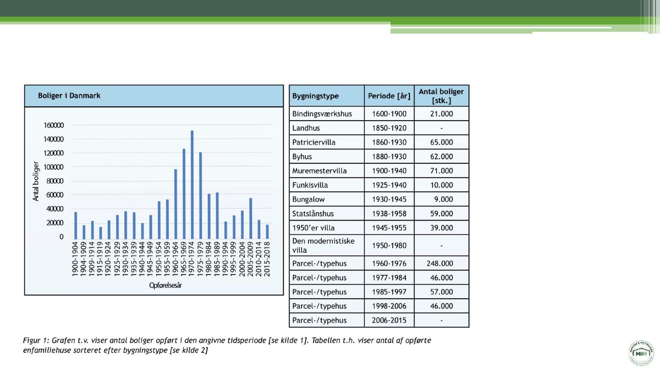Select the "Landhus" table cell
Image resolution: width=660 pixels, height=371 pixels.
(x=327, y=128)
